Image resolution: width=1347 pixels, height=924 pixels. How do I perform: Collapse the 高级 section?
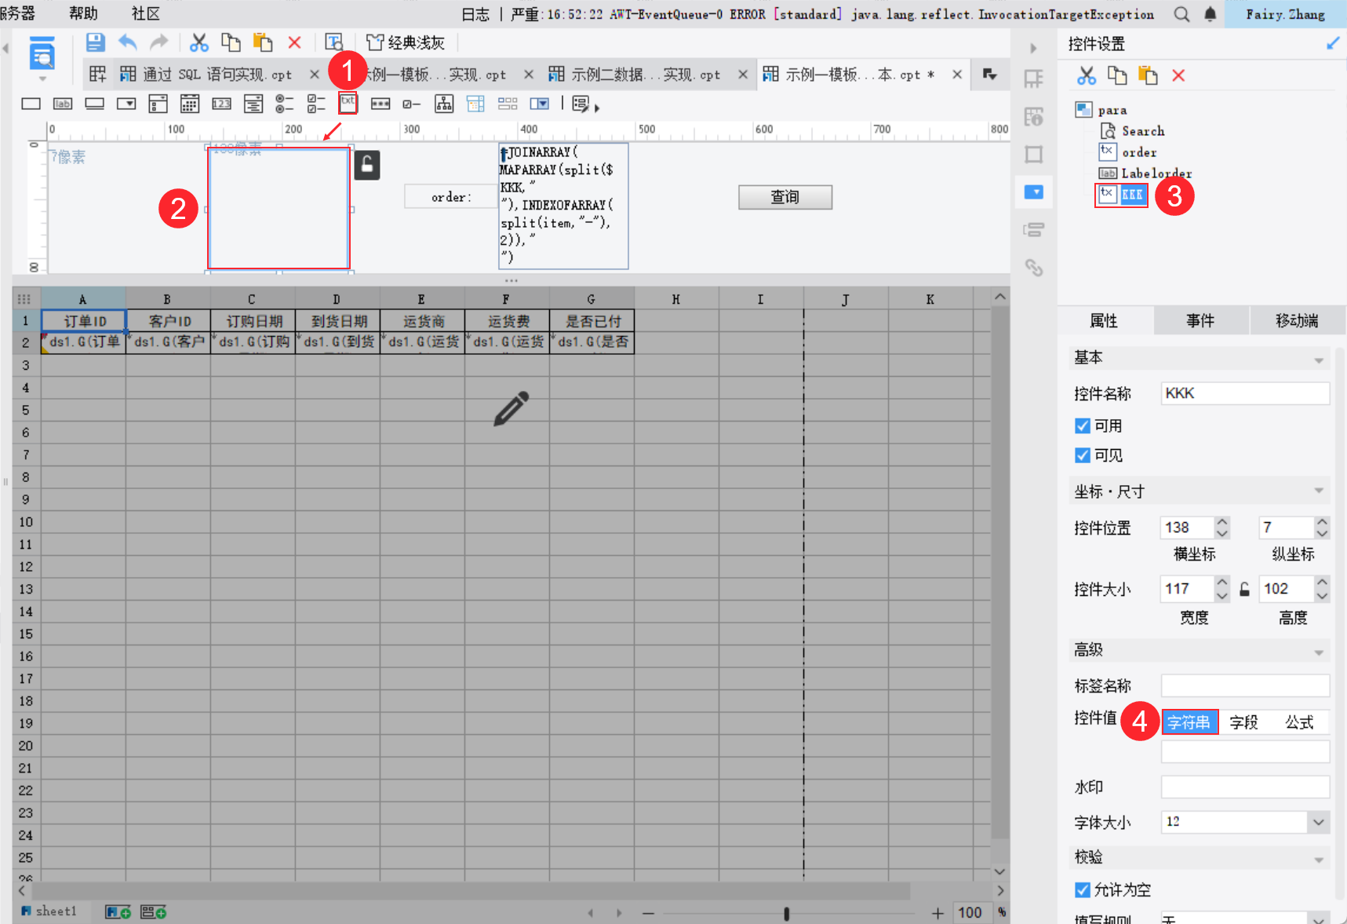click(1319, 651)
